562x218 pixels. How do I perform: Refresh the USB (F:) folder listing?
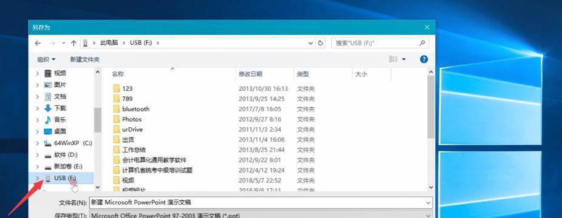tap(321, 43)
